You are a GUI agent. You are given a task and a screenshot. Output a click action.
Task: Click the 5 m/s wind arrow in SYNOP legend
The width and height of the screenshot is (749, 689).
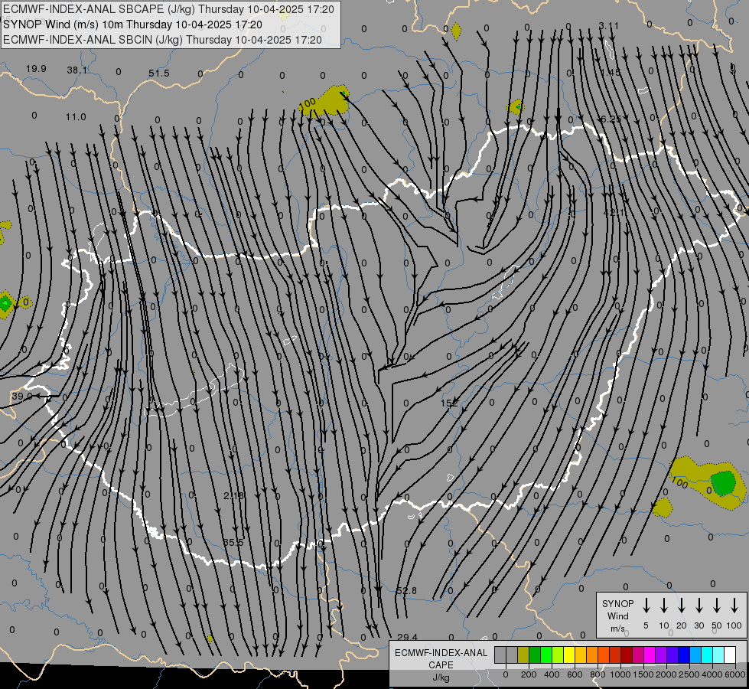point(646,606)
